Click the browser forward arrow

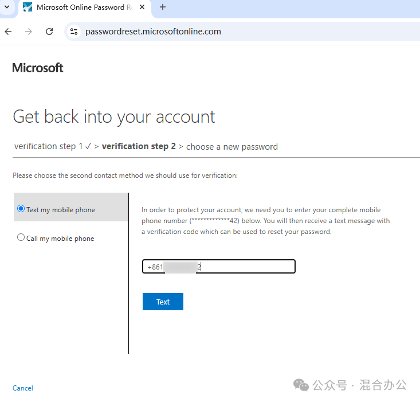point(29,32)
